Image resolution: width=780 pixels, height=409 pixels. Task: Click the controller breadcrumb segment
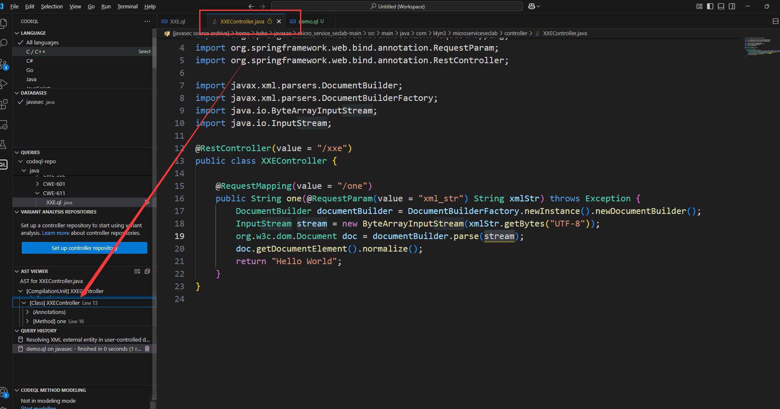(x=516, y=33)
